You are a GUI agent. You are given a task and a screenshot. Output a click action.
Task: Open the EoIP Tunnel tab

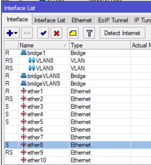pyautogui.click(x=113, y=20)
